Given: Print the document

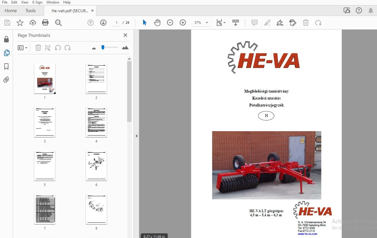Looking at the screenshot, I should (45, 23).
